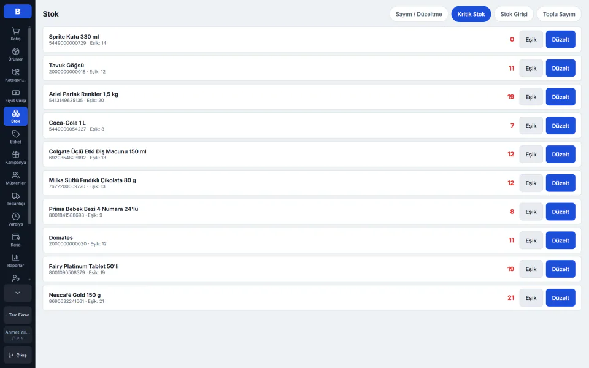The image size is (589, 368).
Task: Click the user settings icon below Raporlar
Action: pos(15,278)
